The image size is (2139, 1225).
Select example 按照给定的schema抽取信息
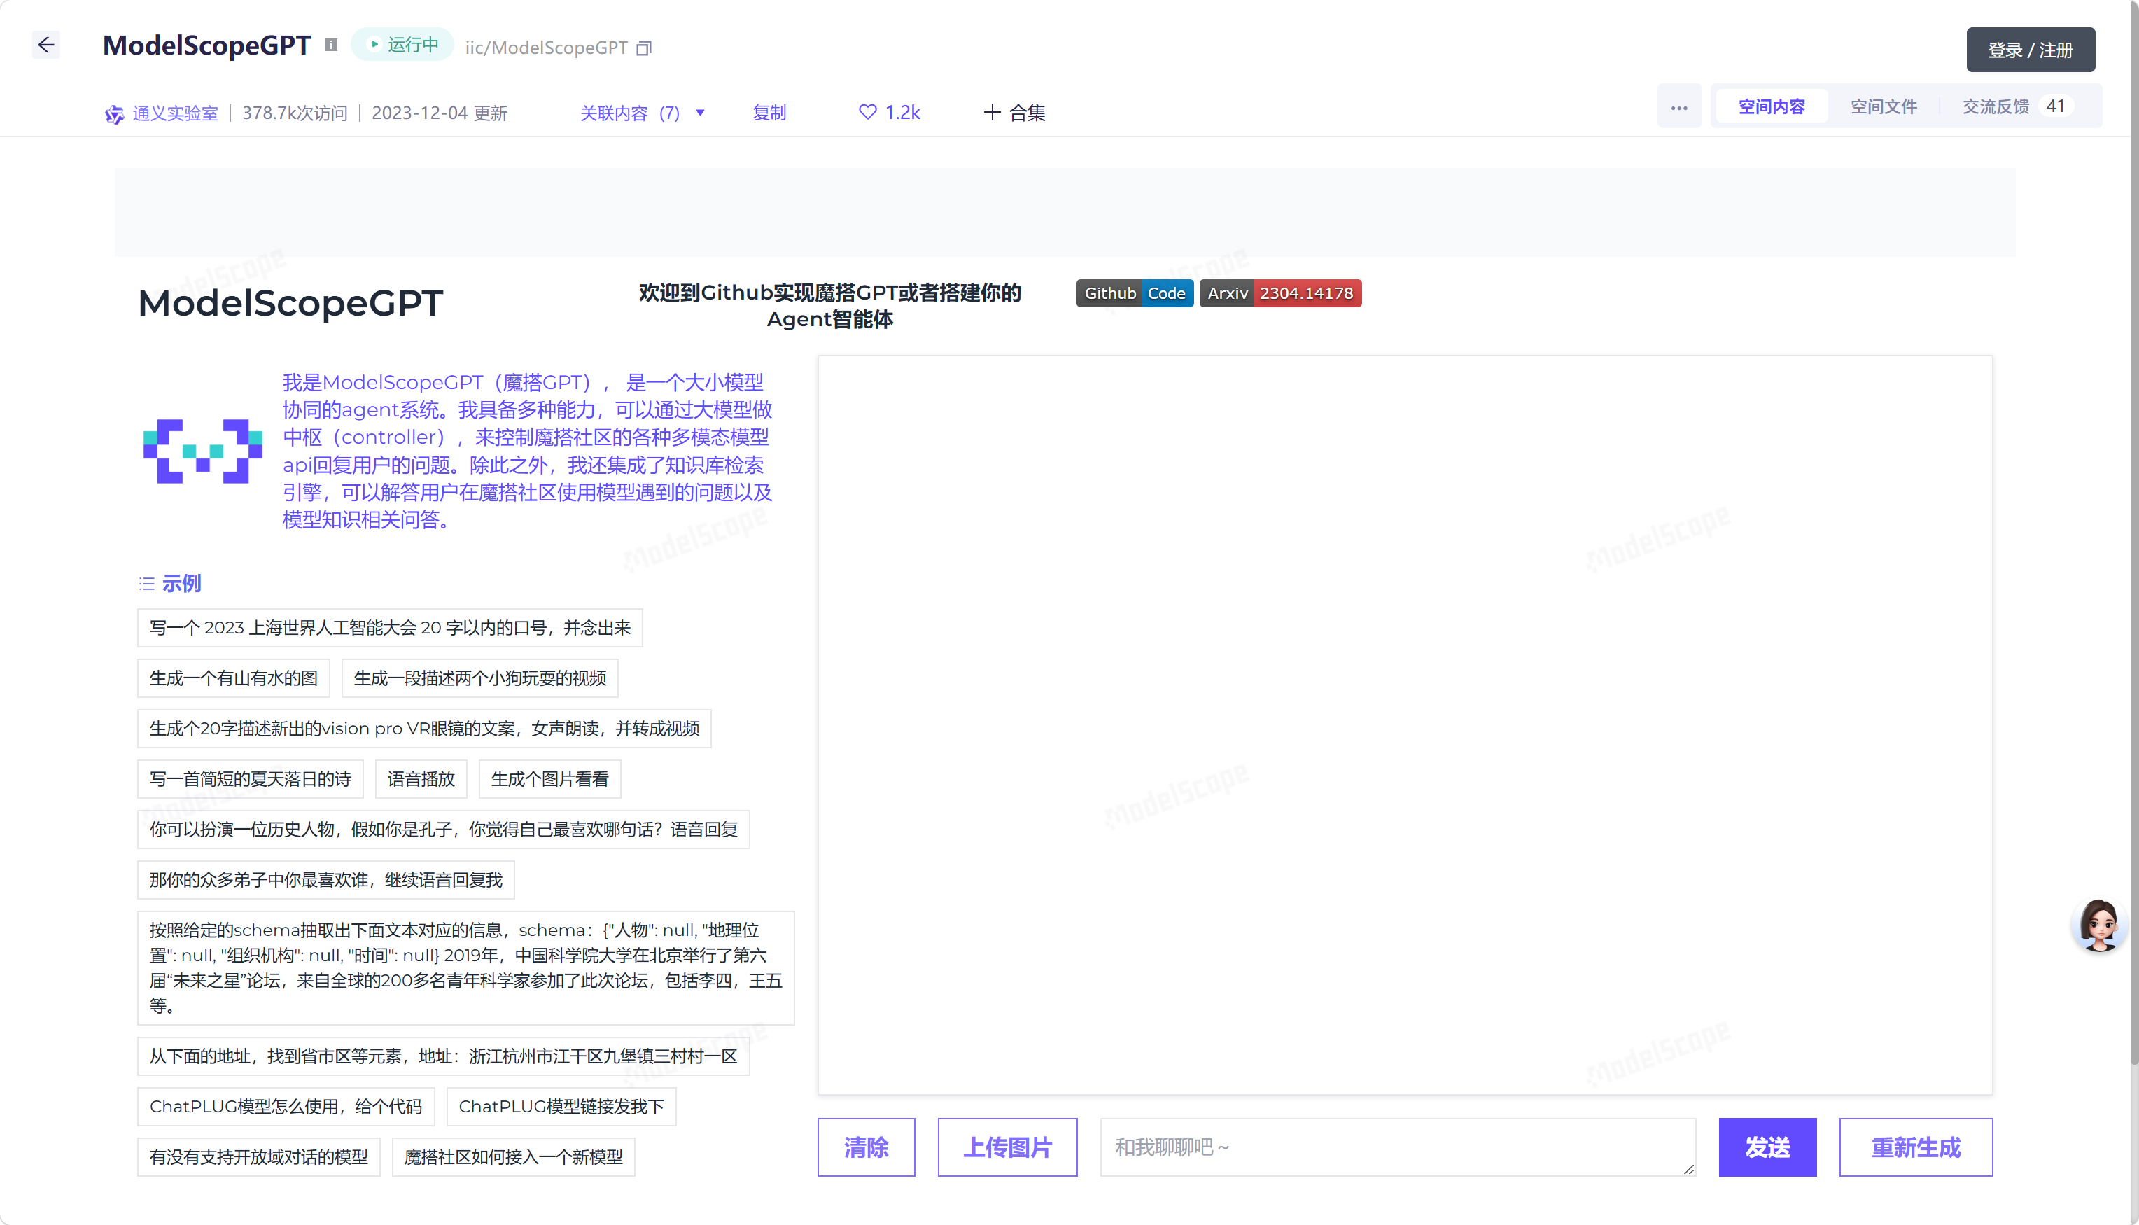(466, 968)
